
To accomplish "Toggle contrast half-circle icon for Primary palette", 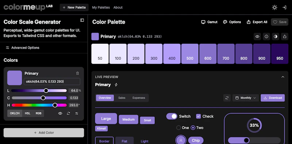I will click(276, 37).
